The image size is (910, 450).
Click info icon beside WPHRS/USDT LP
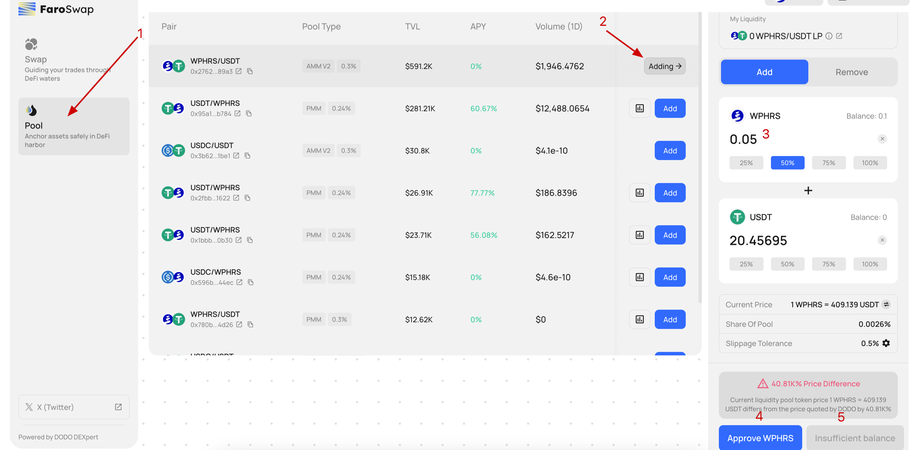[829, 36]
